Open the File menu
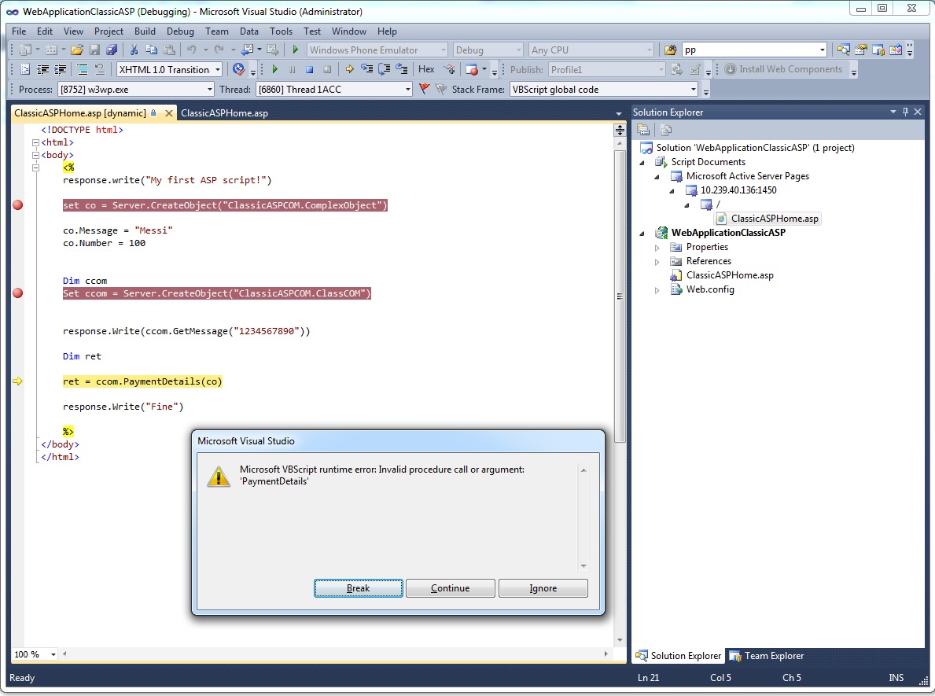 tap(19, 31)
